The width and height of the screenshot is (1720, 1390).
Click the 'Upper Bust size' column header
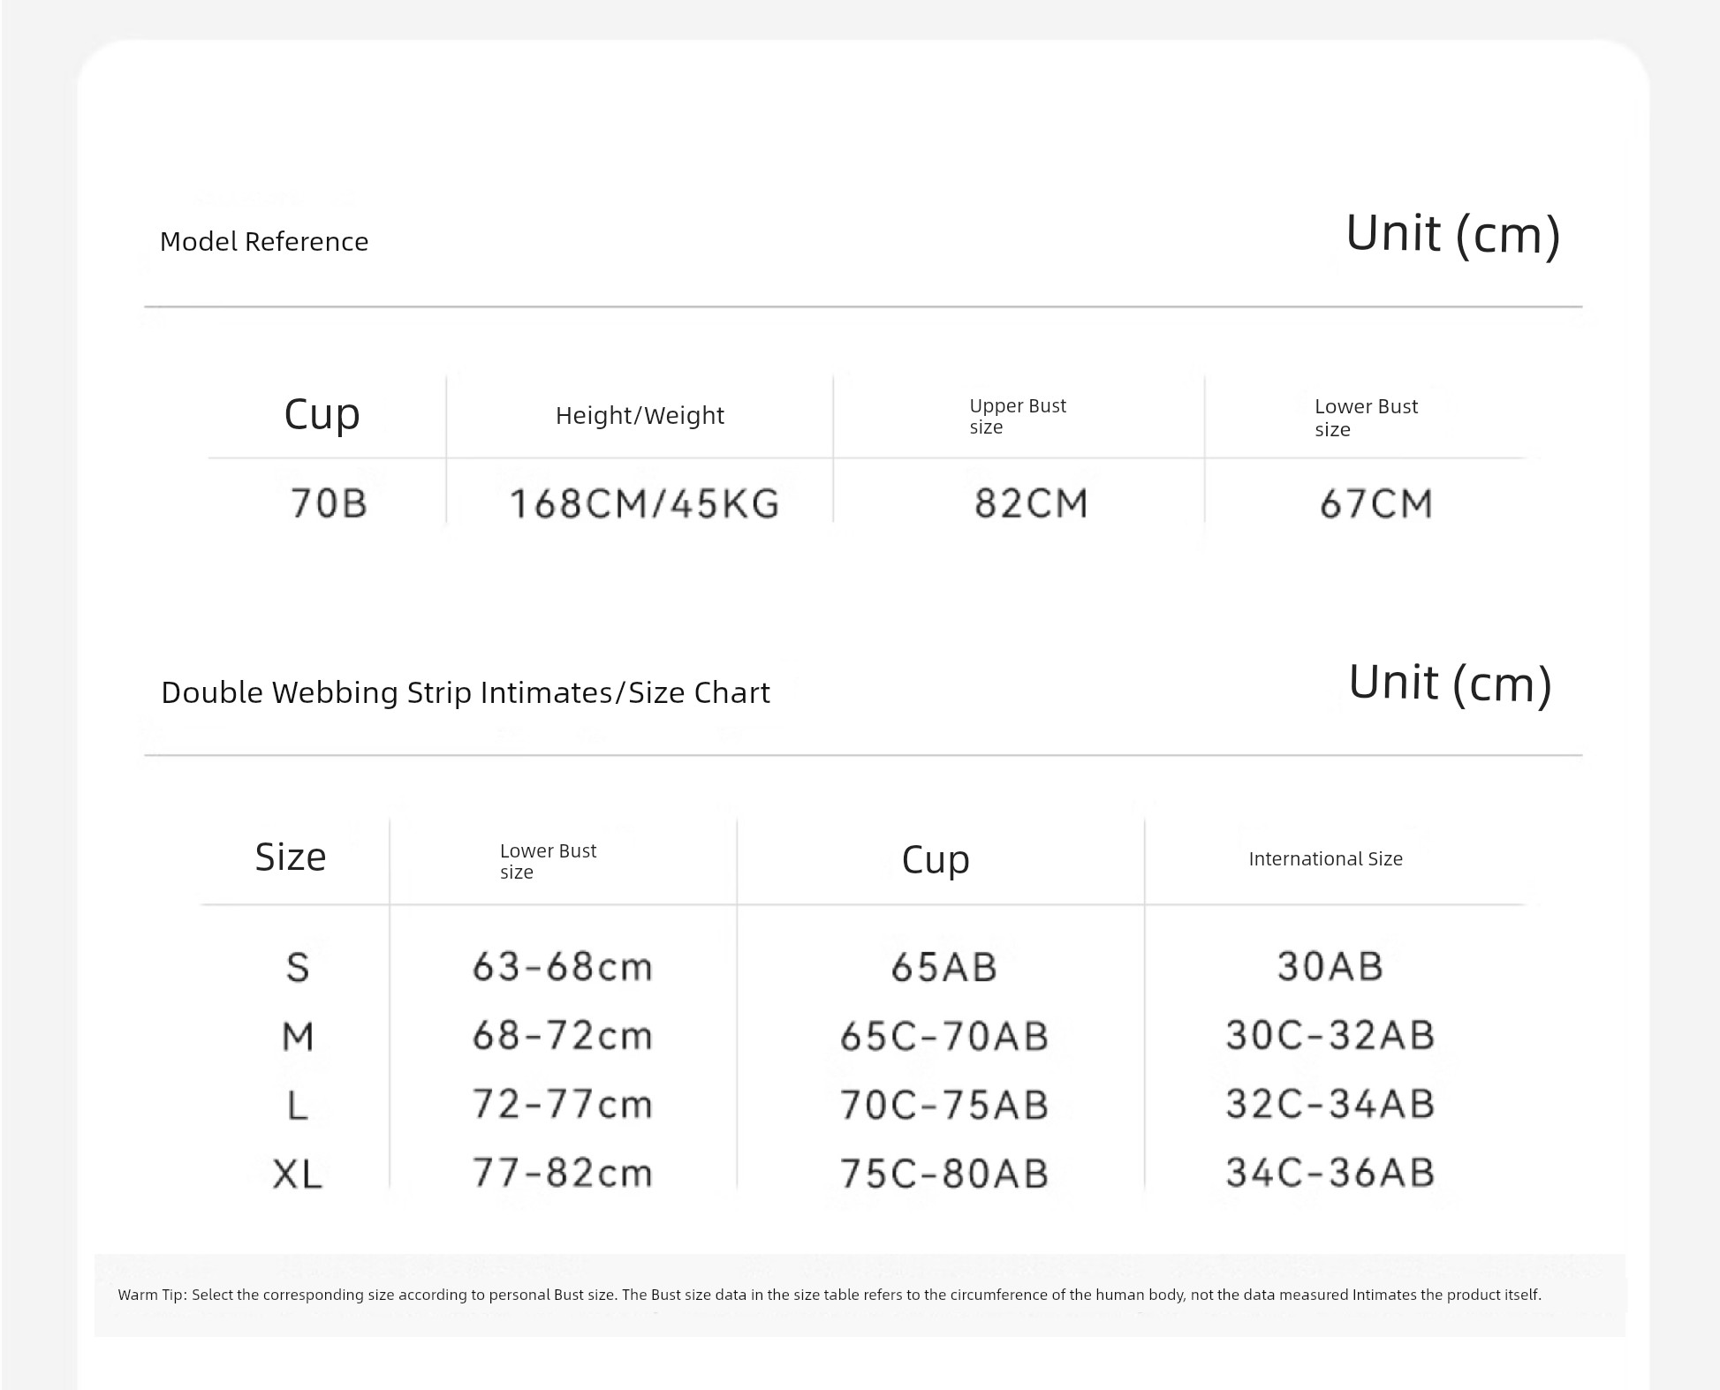tap(1018, 416)
